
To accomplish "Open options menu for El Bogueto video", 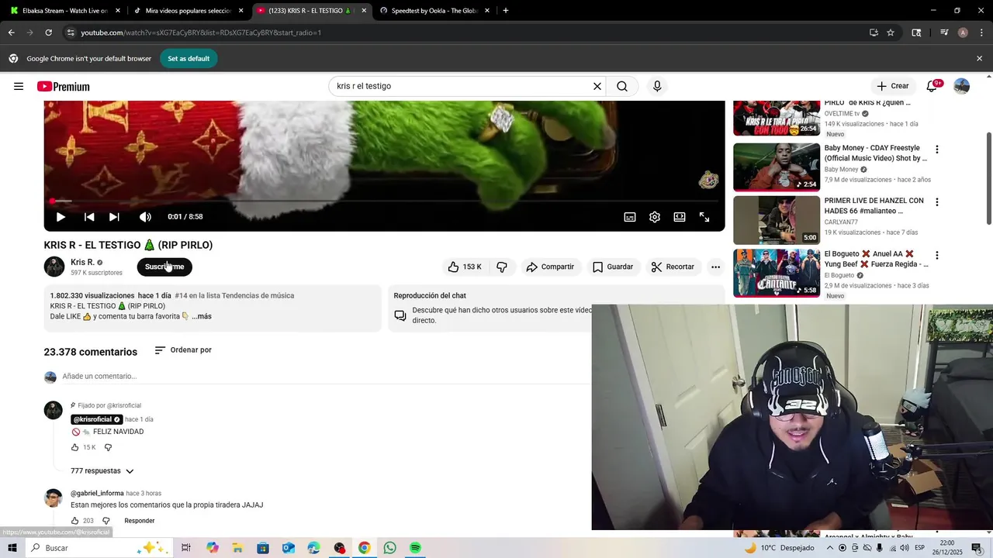I will [936, 255].
